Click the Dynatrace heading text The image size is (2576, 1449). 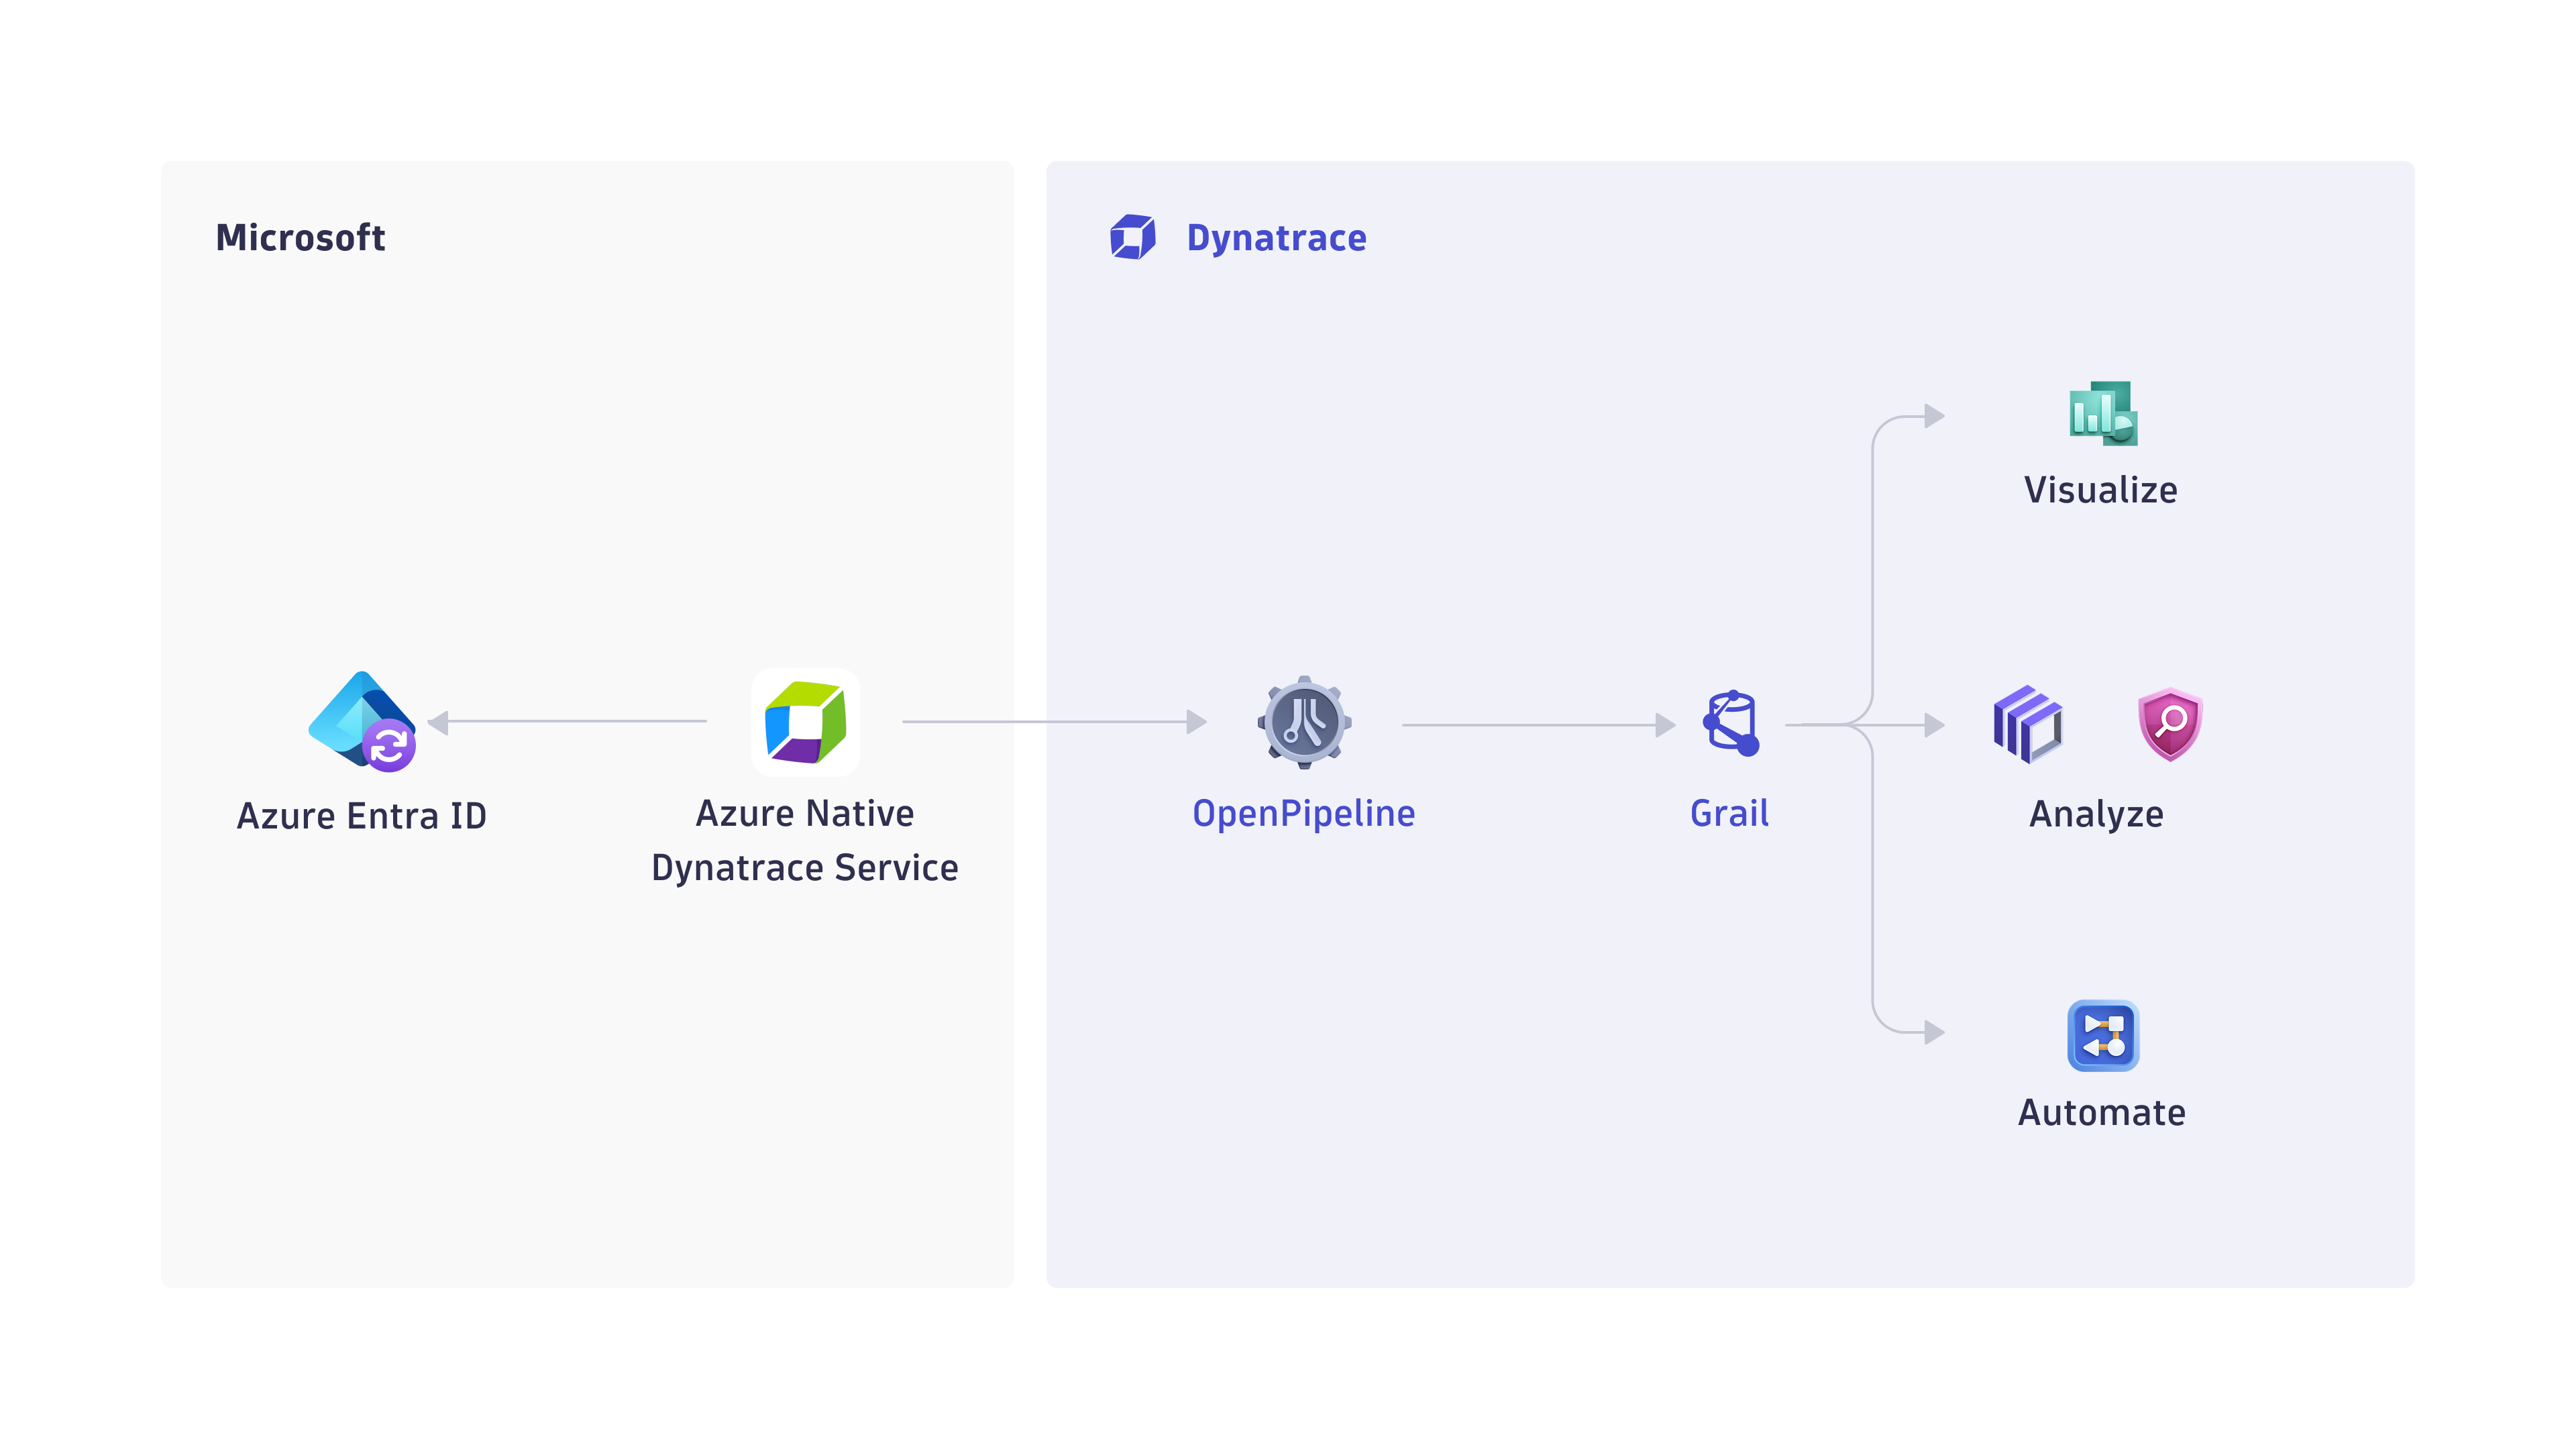click(1276, 238)
